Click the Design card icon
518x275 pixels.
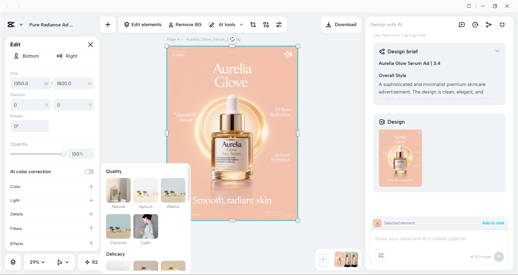pyautogui.click(x=382, y=122)
